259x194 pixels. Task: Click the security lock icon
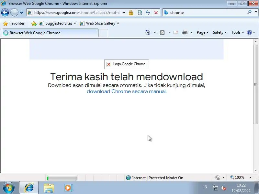click(131, 13)
